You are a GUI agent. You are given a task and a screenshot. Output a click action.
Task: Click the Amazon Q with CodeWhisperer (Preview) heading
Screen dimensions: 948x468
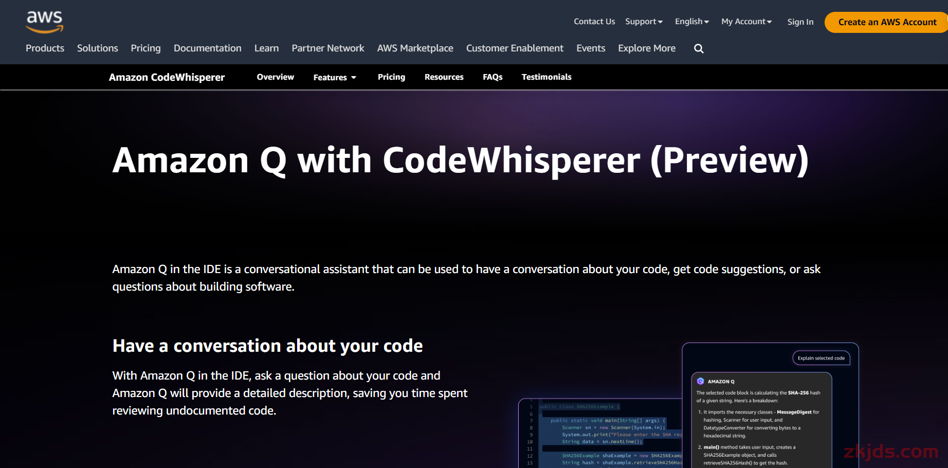pos(461,160)
